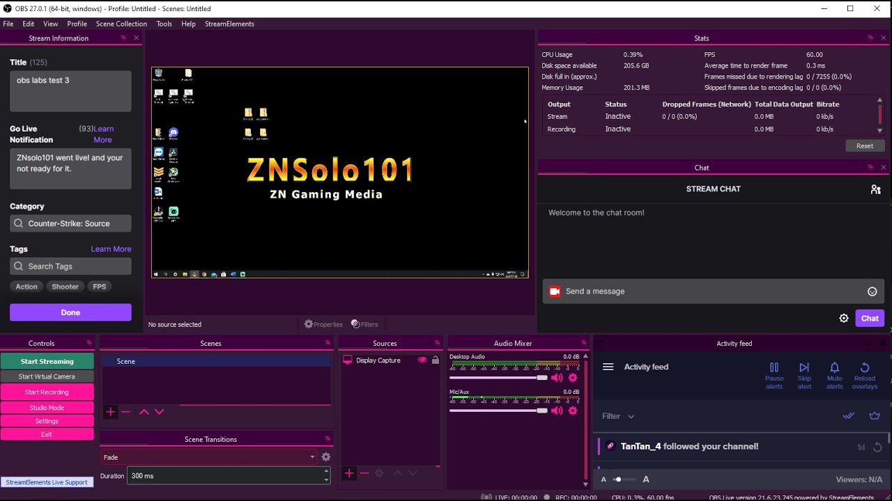This screenshot has height=501, width=892.
Task: Add a new source with the plus icon
Action: tap(349, 473)
